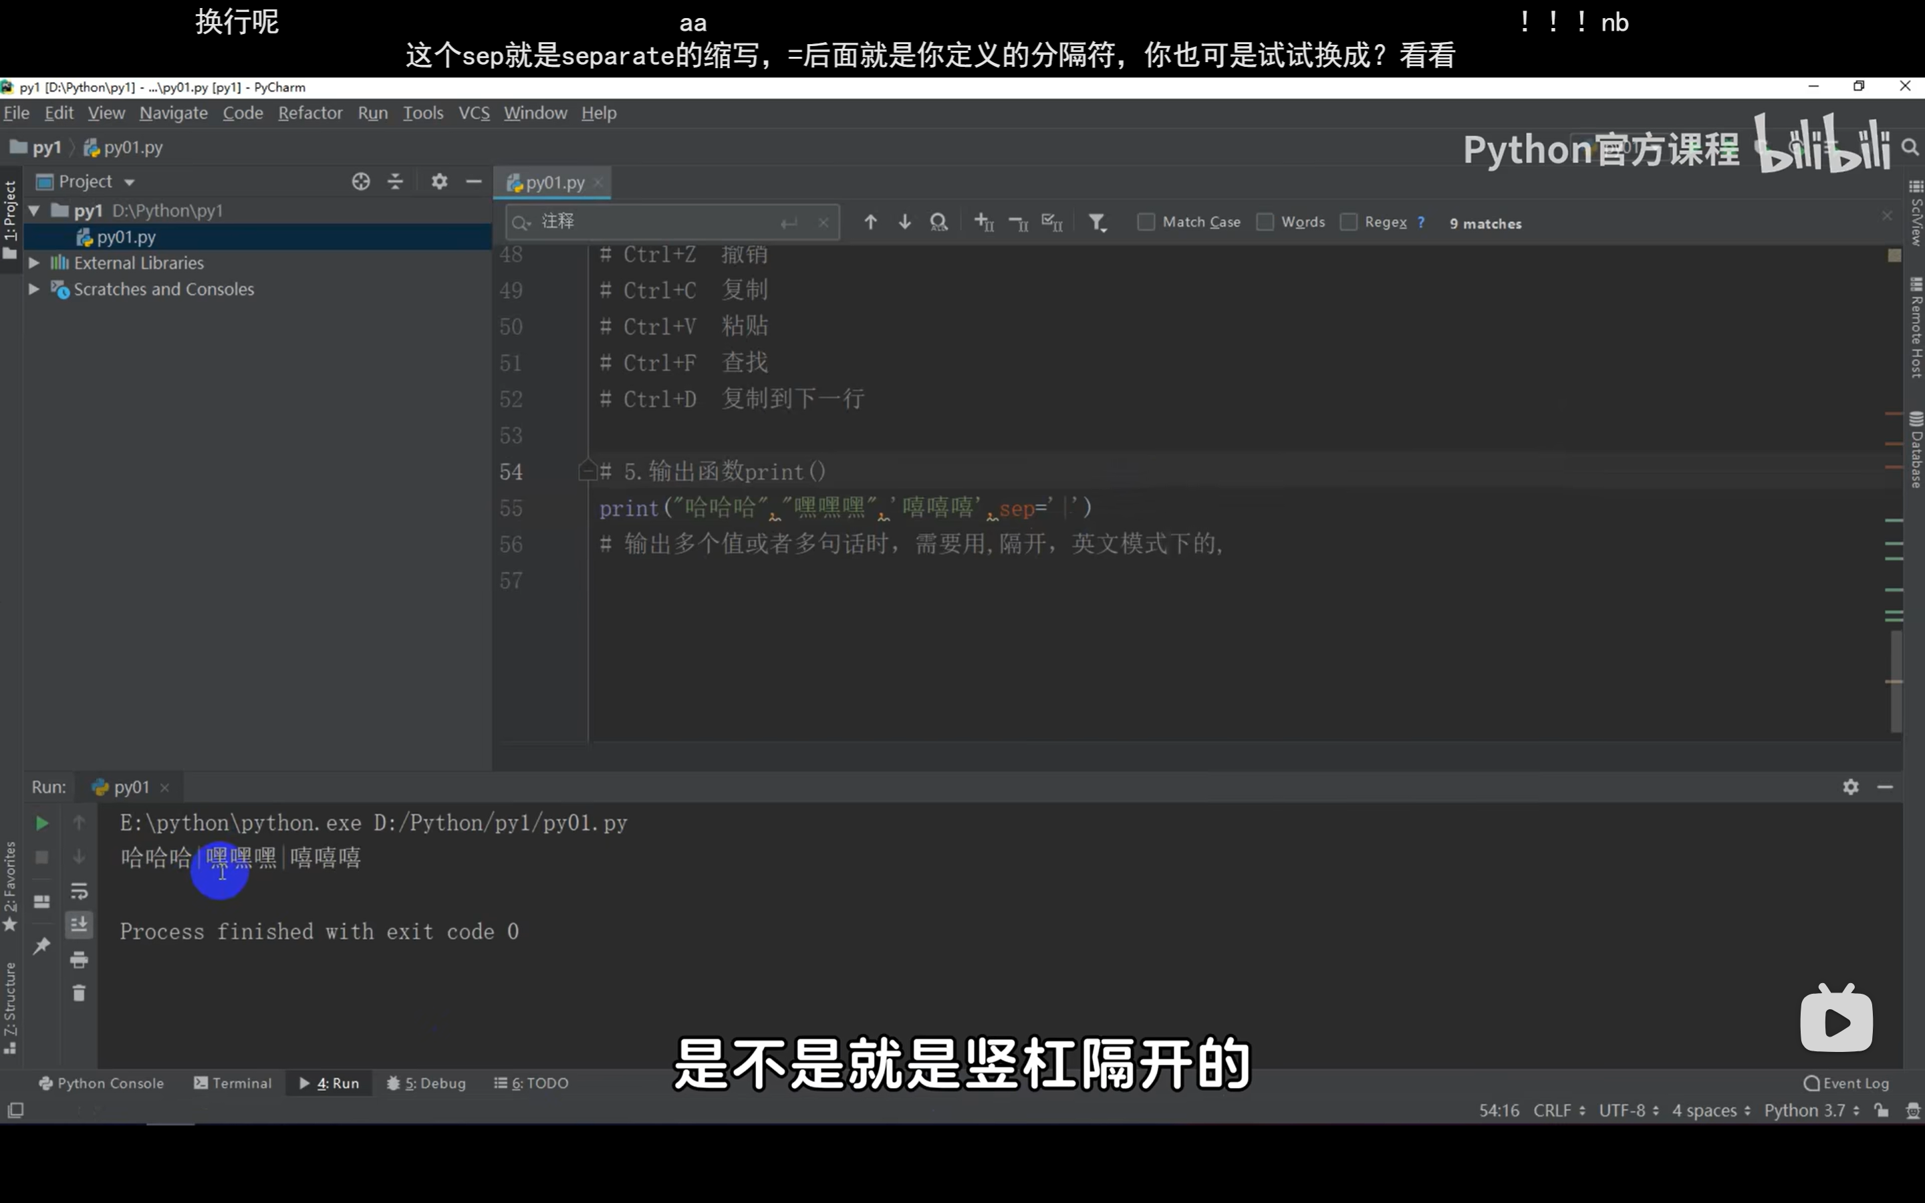Expand External Libraries node
The width and height of the screenshot is (1925, 1203).
coord(34,263)
